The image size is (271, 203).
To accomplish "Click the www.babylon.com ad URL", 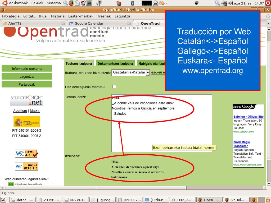I will point(243,132).
